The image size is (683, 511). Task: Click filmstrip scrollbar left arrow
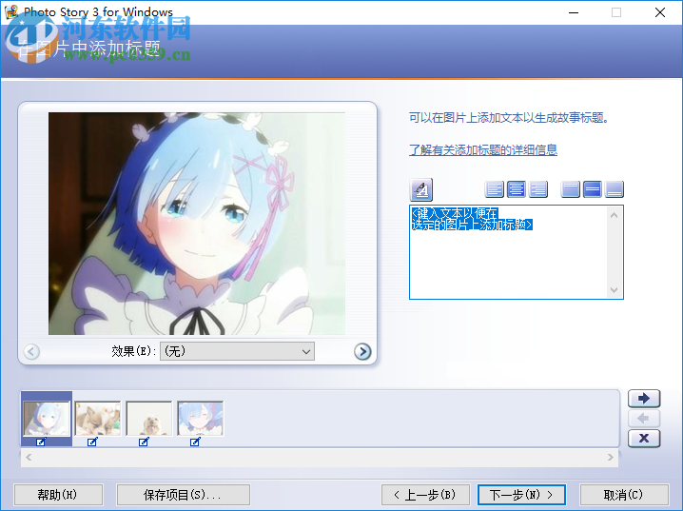(29, 457)
